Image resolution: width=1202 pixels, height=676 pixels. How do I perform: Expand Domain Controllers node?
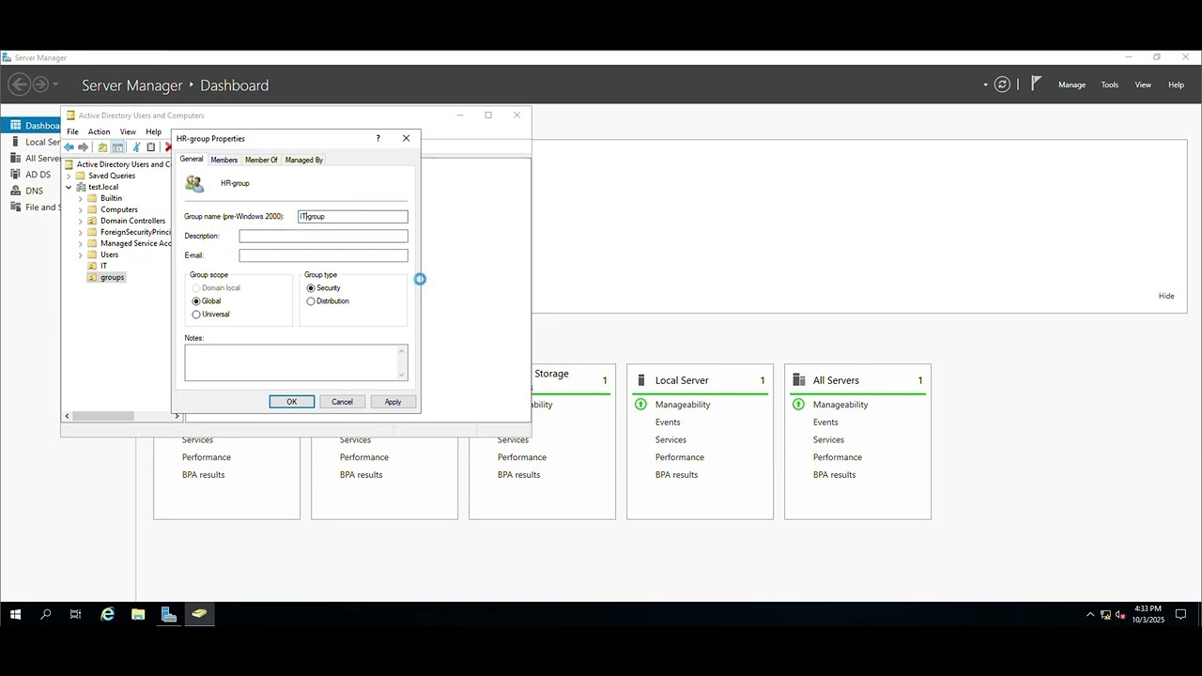tap(81, 221)
